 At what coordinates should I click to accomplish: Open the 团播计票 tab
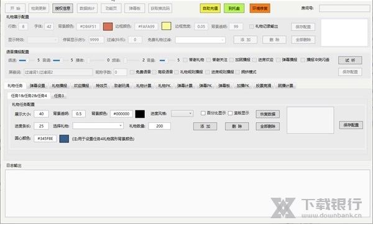285,86
